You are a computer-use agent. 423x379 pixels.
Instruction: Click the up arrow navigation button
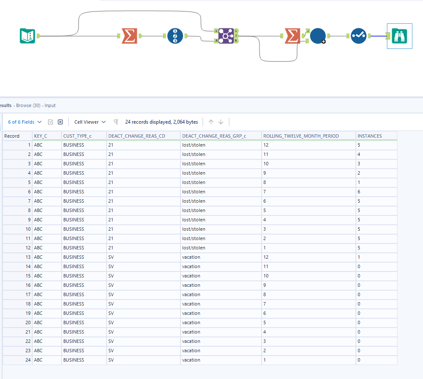tap(211, 122)
